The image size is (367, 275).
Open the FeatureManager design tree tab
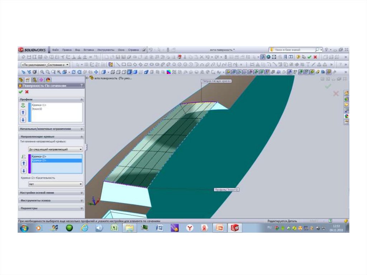[21, 80]
